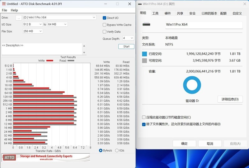The height and width of the screenshot is (168, 249).
Task: Click the 本地磁盘 type value
Action: [171, 38]
